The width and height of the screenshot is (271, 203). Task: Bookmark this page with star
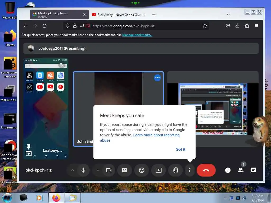pos(205,26)
